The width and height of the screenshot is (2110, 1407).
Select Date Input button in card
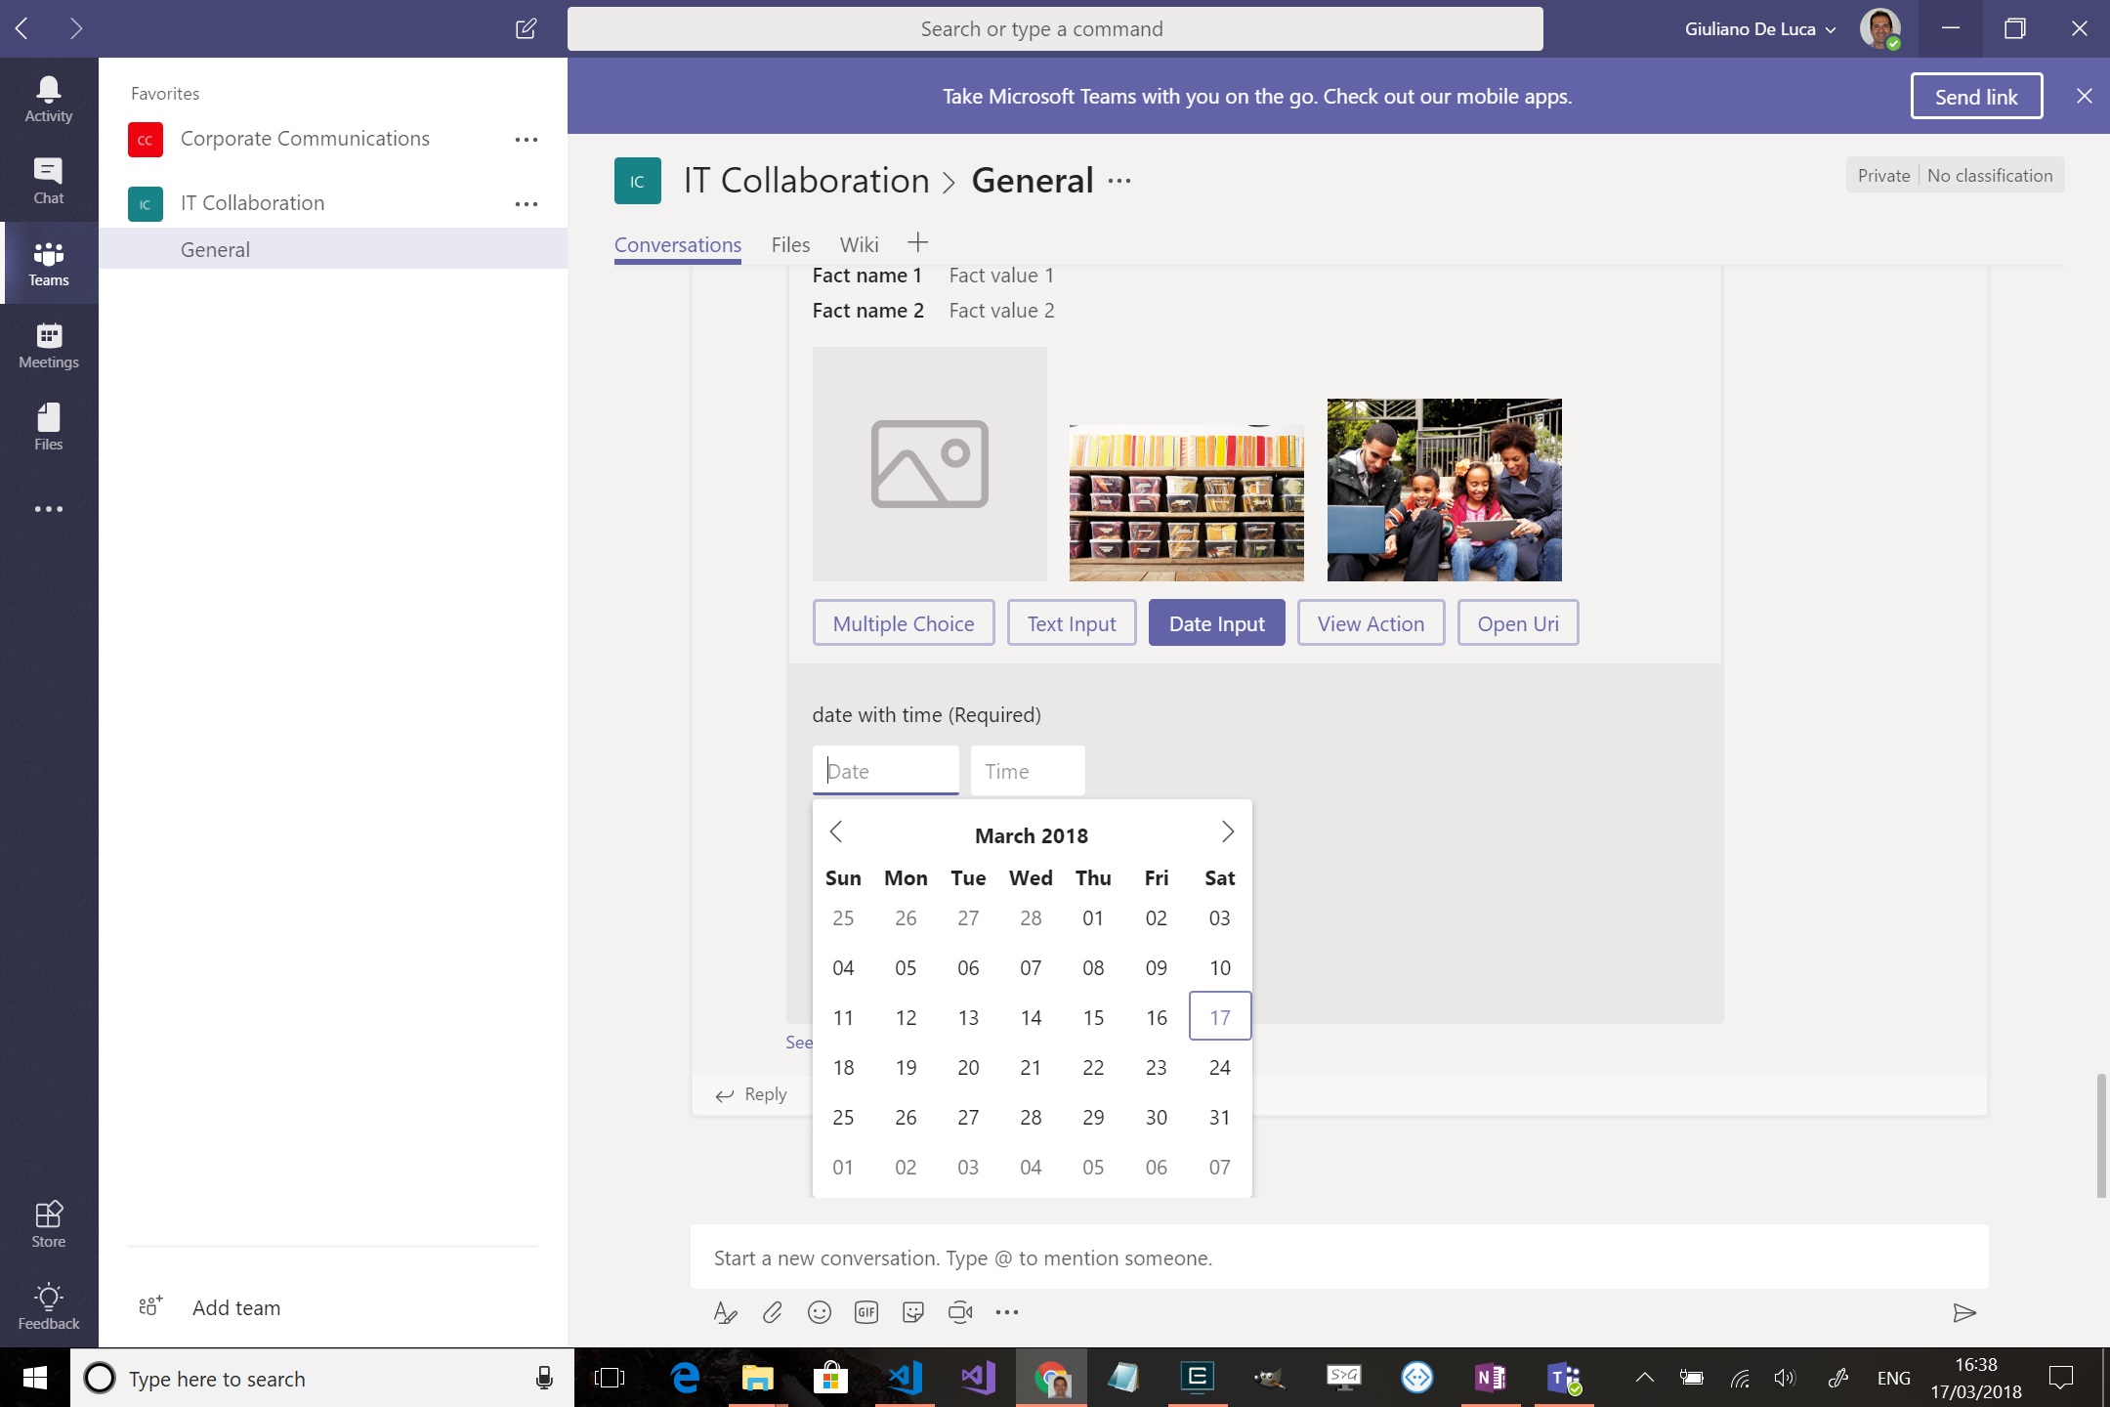[x=1217, y=621]
